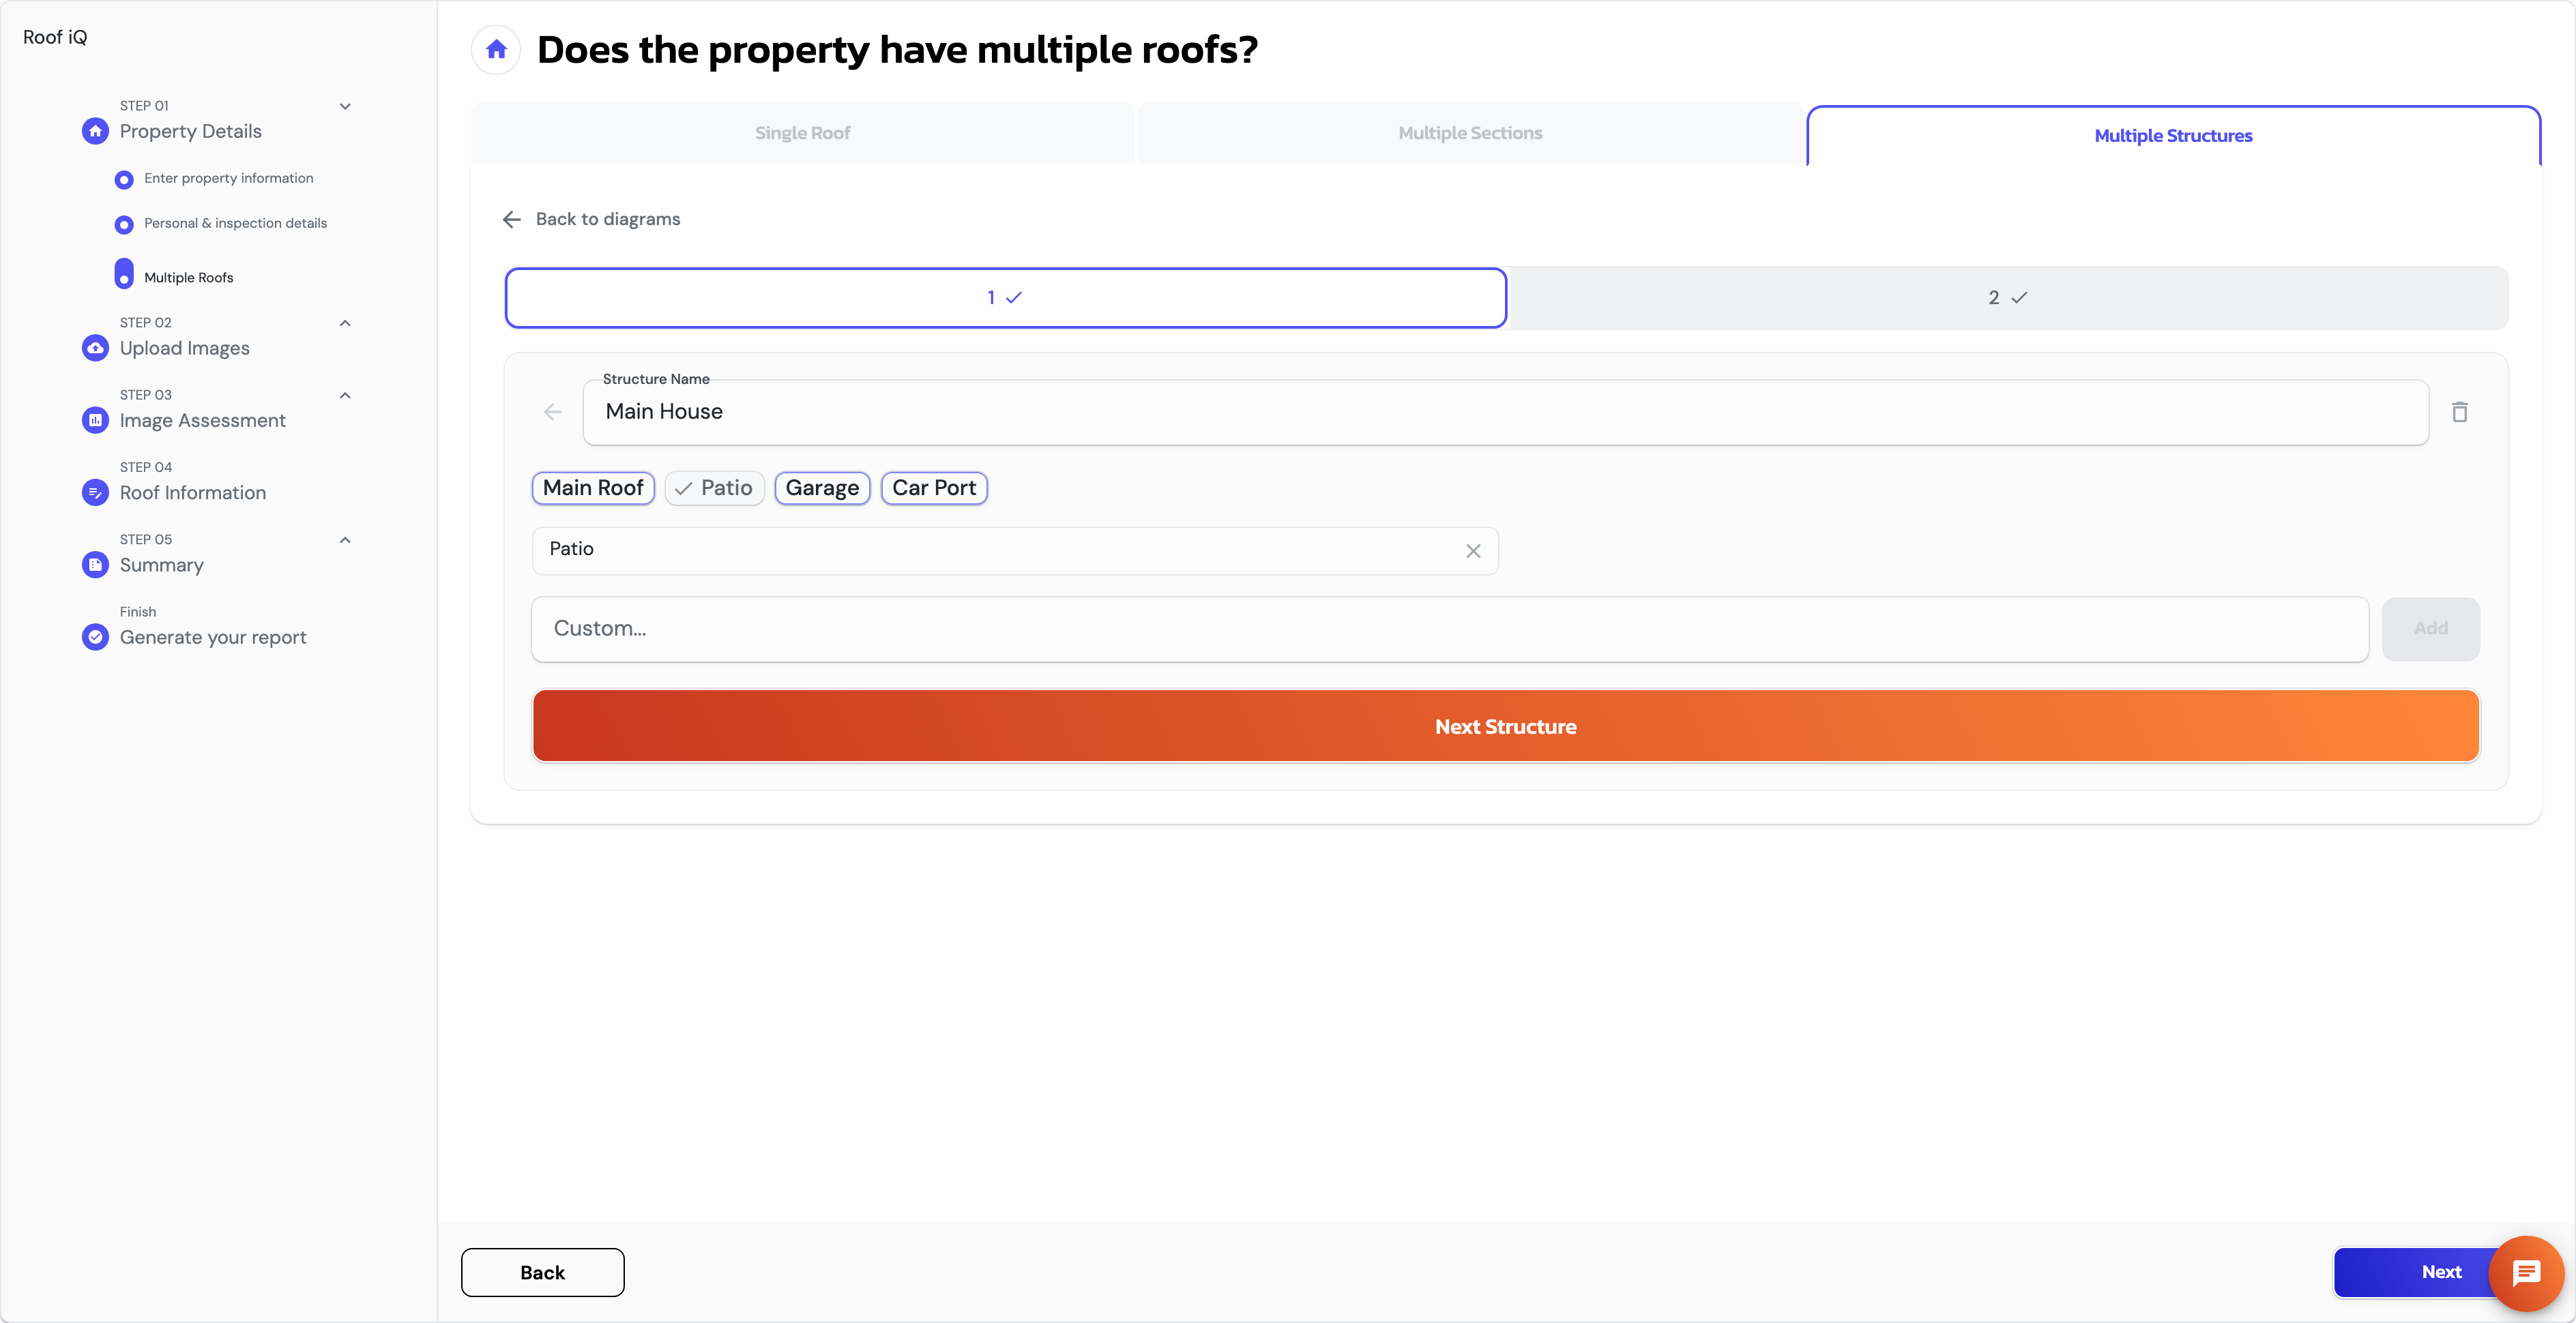Click the Enter property information bullet icon
This screenshot has height=1323, width=2576.
click(x=124, y=179)
